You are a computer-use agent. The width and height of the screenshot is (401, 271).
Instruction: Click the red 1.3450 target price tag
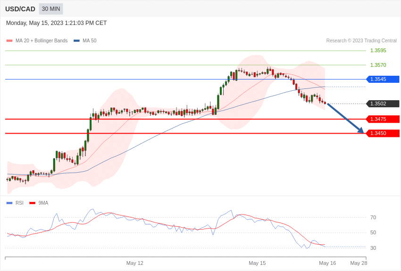[383, 133]
